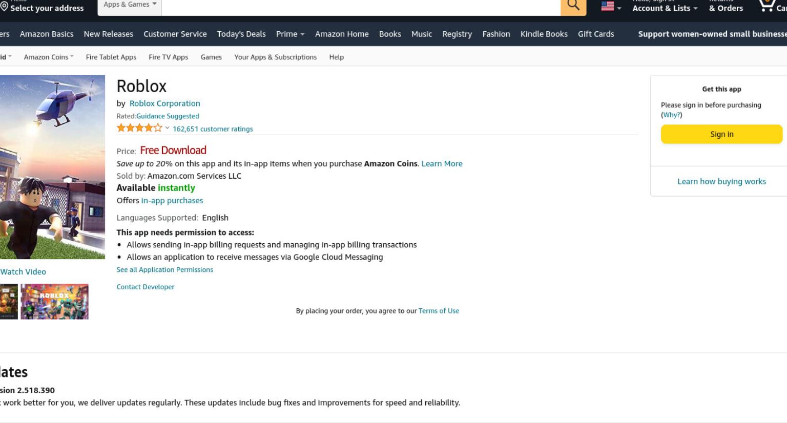787x423 pixels.
Task: Open the Music section
Action: pyautogui.click(x=422, y=34)
